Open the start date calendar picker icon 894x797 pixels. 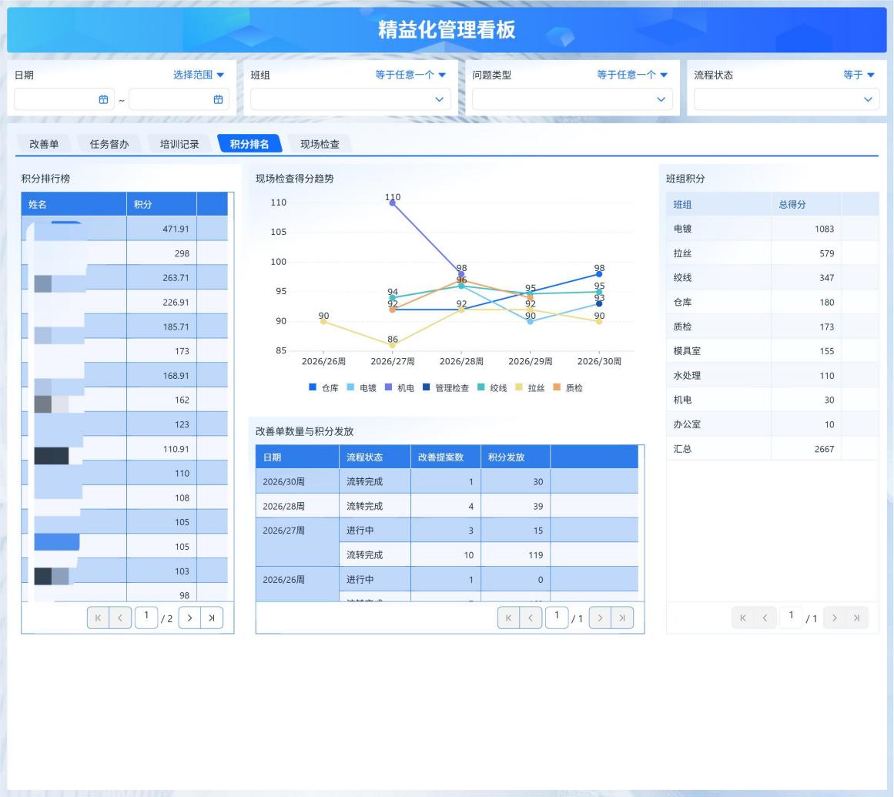click(x=103, y=99)
